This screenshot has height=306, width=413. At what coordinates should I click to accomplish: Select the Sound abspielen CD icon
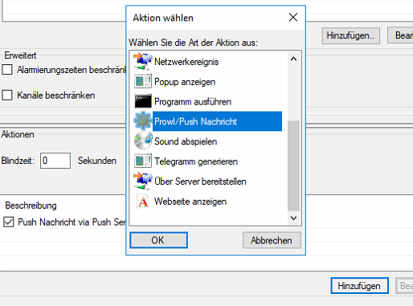coord(143,141)
